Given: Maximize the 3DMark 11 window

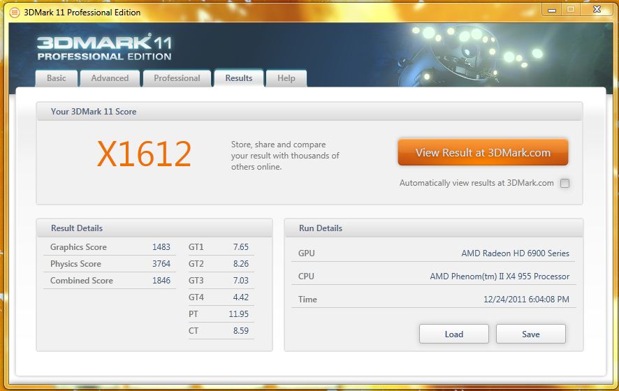Looking at the screenshot, I should pos(570,10).
